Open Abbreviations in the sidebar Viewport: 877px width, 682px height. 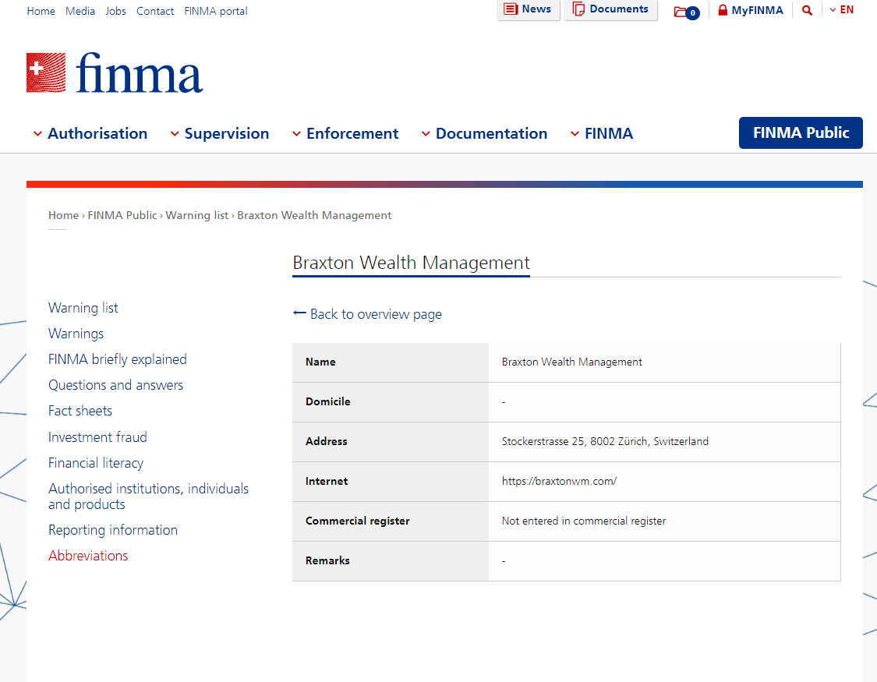pos(88,556)
